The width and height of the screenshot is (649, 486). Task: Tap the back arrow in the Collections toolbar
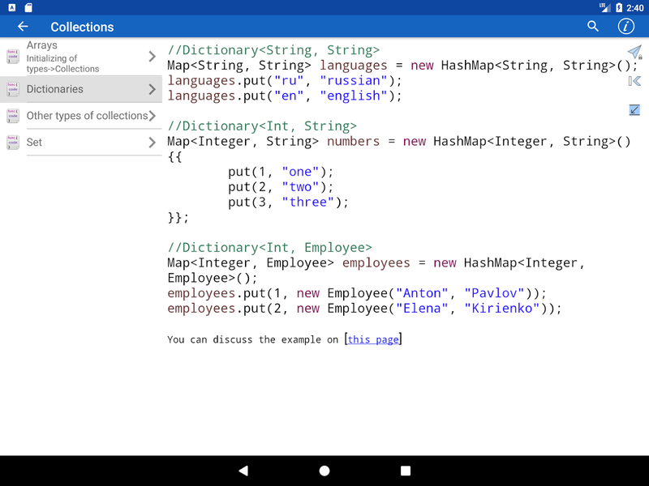[23, 27]
